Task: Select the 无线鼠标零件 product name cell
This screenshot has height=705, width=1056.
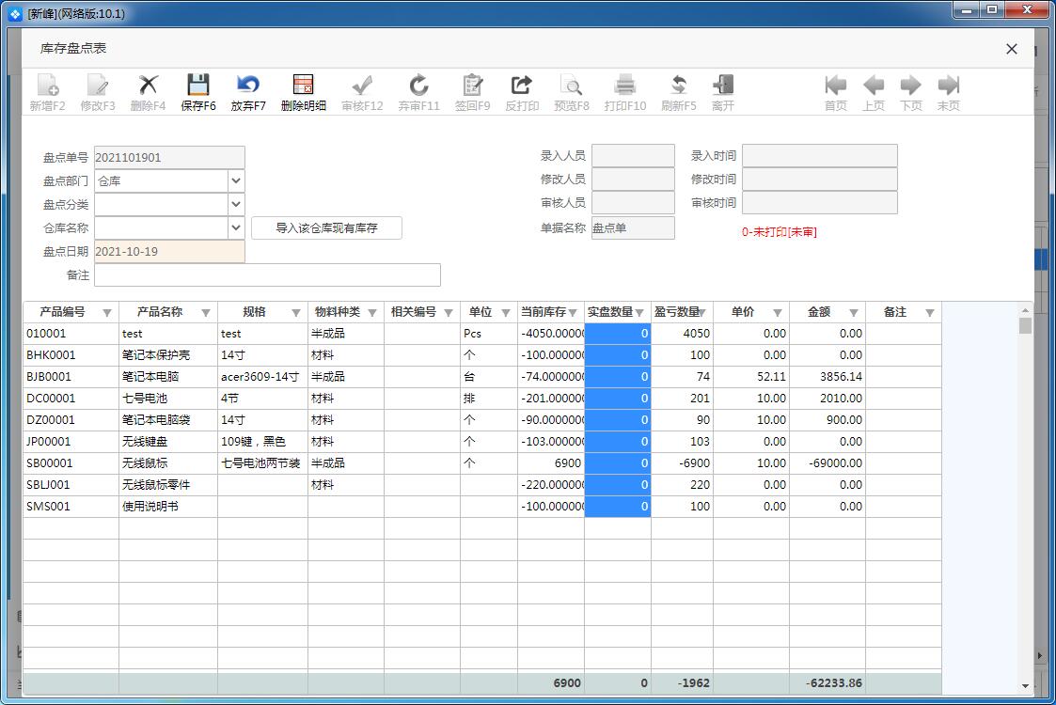Action: pos(168,484)
